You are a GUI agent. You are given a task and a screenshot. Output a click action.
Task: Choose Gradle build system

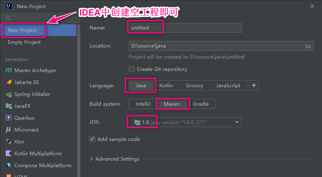(x=201, y=104)
